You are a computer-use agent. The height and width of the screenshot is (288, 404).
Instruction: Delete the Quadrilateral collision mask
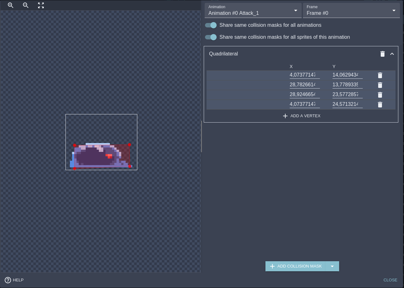[x=383, y=54]
